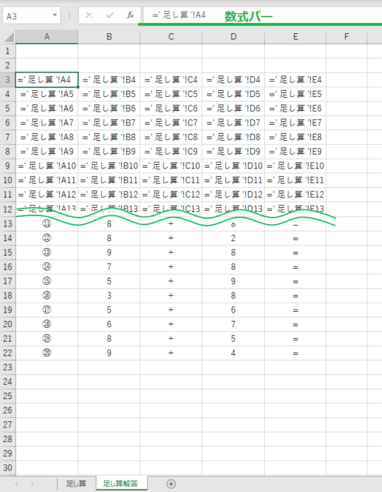
Task: Click the Insert Function fx icon
Action: pos(130,15)
